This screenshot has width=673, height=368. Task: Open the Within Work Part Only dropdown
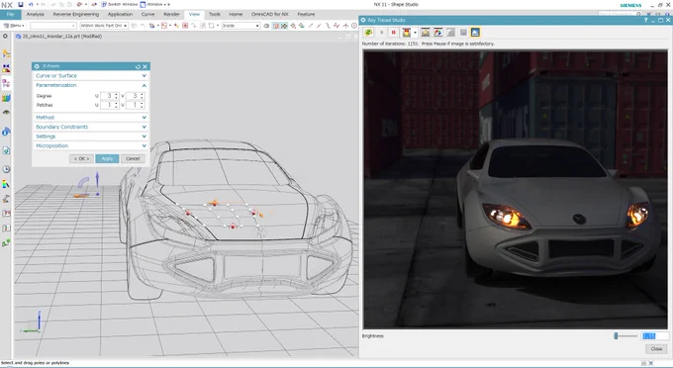pos(104,26)
